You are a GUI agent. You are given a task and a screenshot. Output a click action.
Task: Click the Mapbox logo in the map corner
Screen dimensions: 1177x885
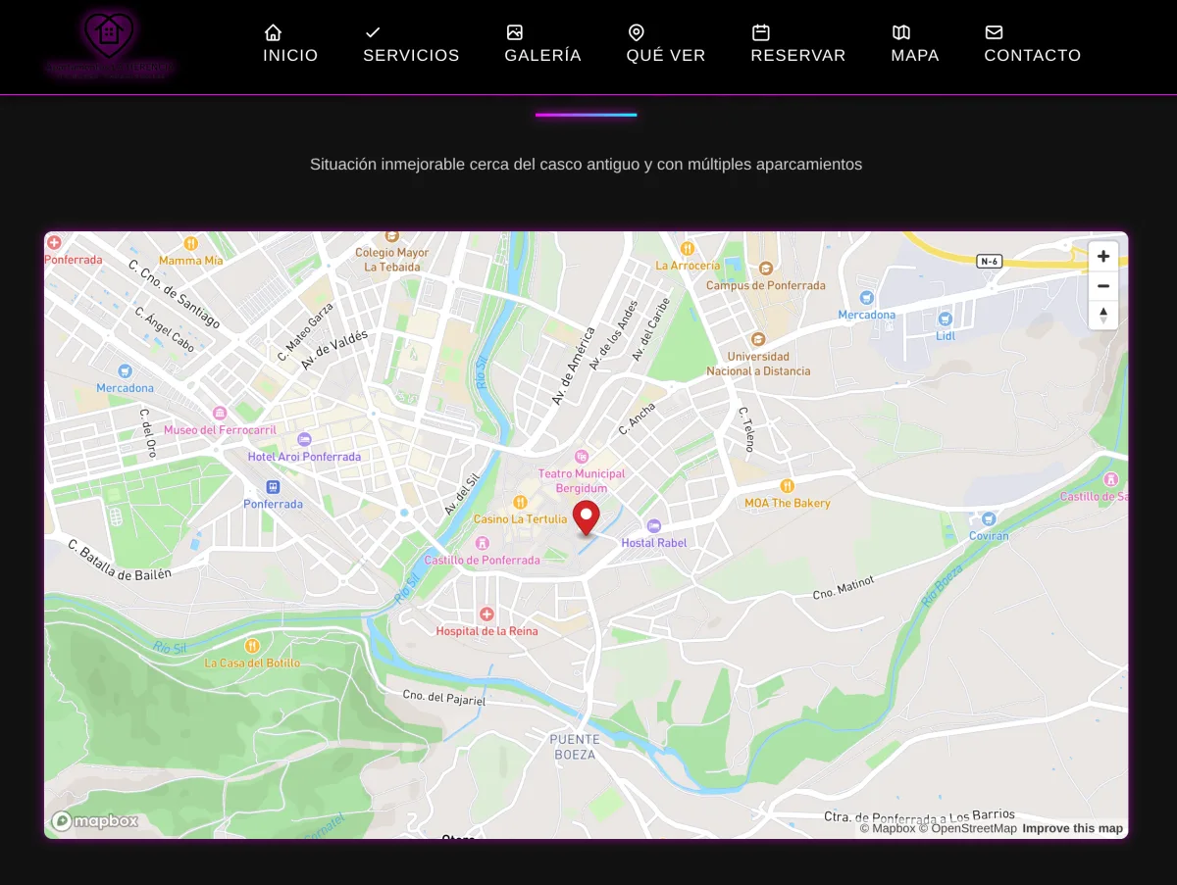95,820
